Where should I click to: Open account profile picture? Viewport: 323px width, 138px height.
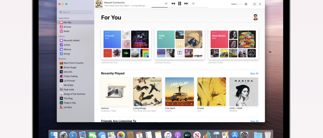255,17
